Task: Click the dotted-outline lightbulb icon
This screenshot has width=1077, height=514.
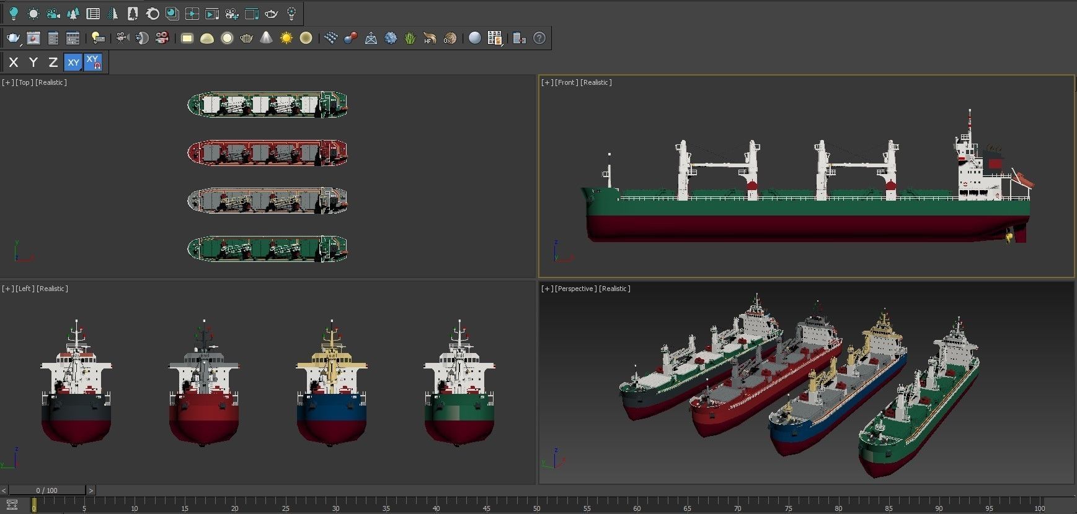Action: coord(291,13)
